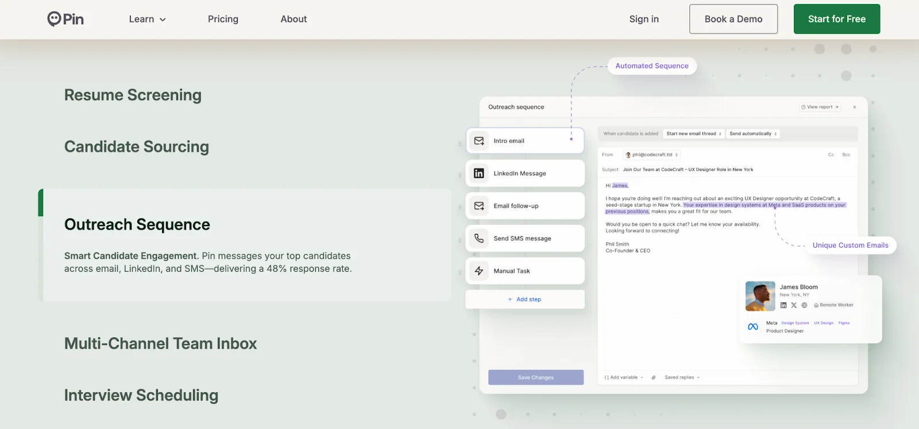Expand the Saved replies dropdown
The image size is (919, 429).
(x=682, y=377)
